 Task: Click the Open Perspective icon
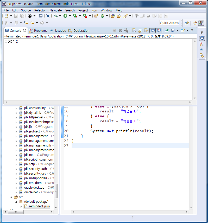click(187, 23)
